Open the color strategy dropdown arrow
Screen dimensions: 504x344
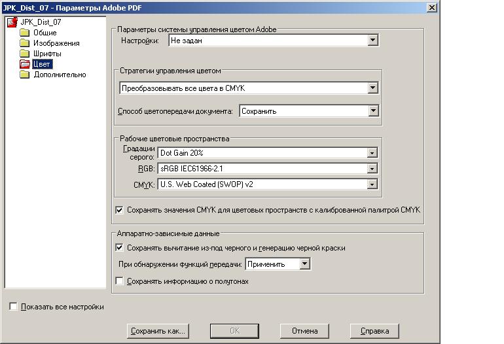pyautogui.click(x=372, y=88)
